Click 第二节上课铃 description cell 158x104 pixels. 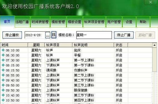[x=84, y=75]
